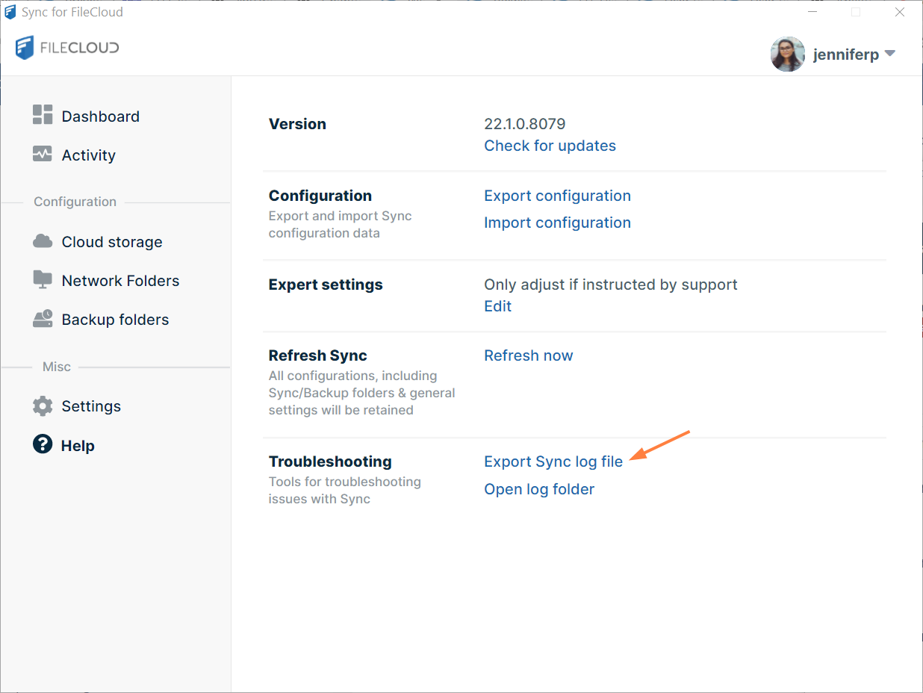The image size is (923, 693).
Task: Click Import configuration link
Action: pyautogui.click(x=557, y=223)
